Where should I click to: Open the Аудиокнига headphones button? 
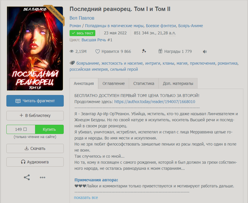35,162
